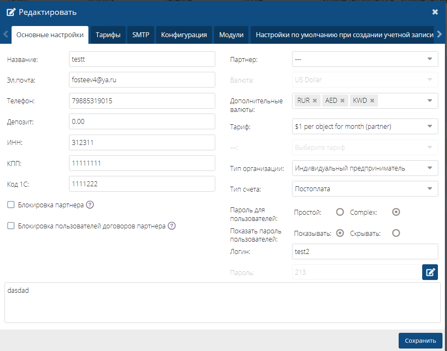
Task: Open the Тариф dropdown
Action: pos(365,126)
